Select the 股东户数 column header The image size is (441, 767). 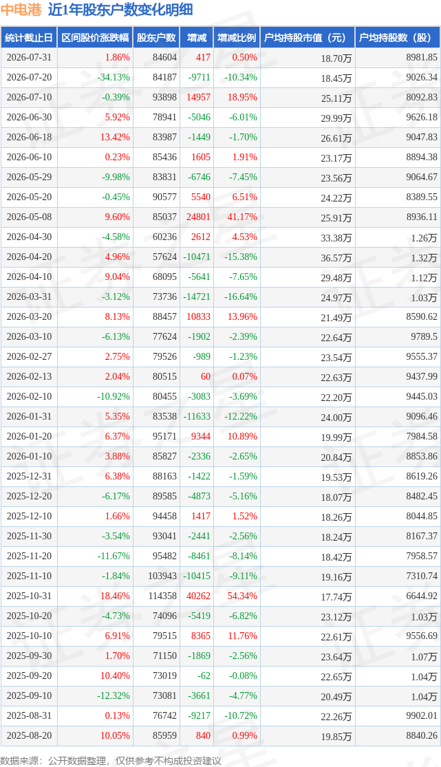coord(156,38)
